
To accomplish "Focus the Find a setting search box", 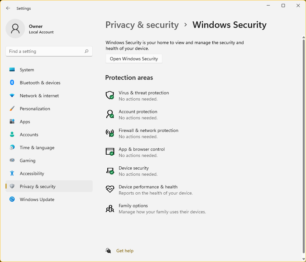I will [x=46, y=51].
